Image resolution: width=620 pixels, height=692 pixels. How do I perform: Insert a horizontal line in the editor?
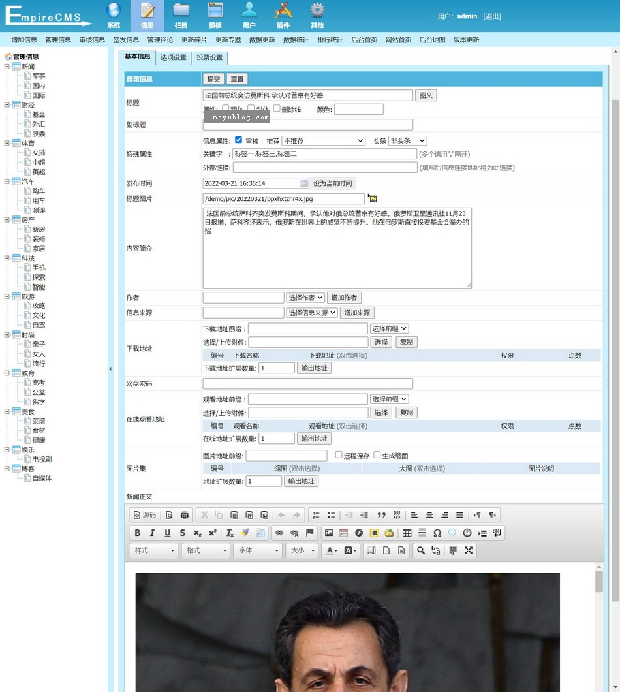click(x=422, y=533)
